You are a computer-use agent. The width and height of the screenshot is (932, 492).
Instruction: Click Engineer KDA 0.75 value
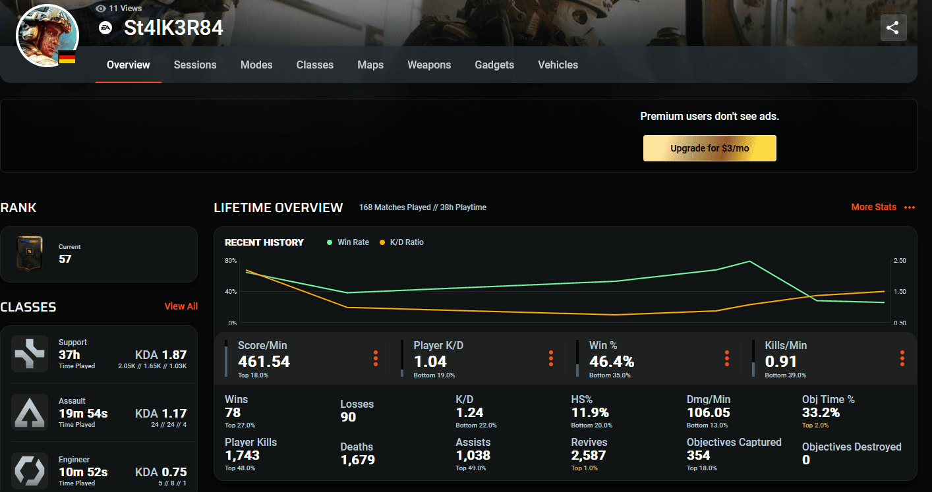[161, 472]
